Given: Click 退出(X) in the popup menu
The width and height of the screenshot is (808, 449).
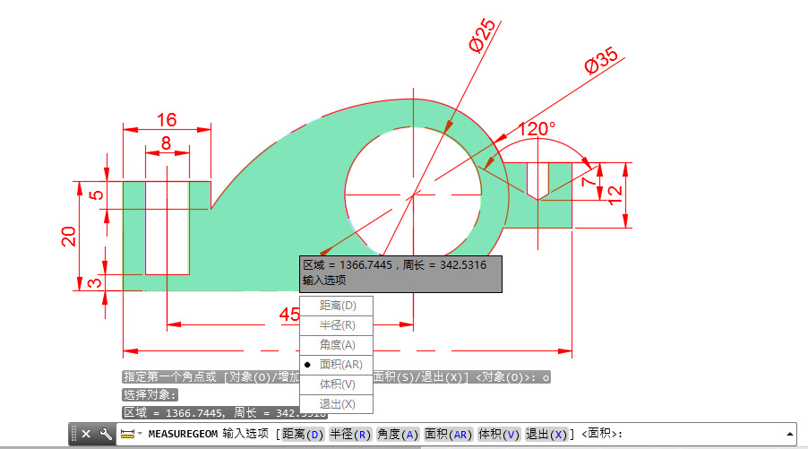Looking at the screenshot, I should (337, 404).
